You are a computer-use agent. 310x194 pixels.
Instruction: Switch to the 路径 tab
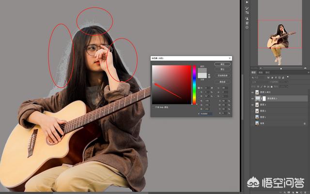click(x=267, y=73)
